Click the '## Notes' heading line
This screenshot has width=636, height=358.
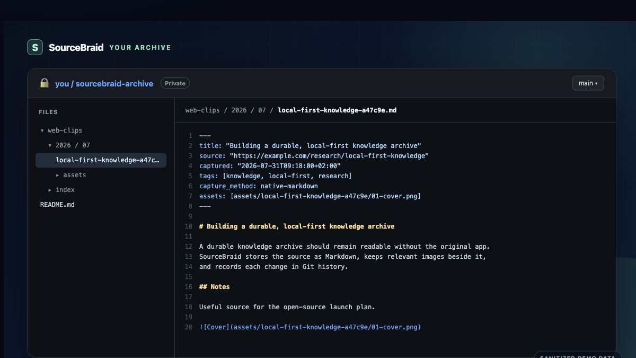[215, 287]
